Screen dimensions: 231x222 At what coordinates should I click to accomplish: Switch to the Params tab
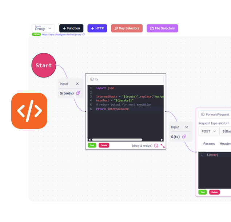coord(209,144)
